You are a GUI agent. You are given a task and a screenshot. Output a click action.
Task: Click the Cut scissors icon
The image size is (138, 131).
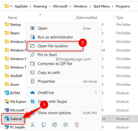click(x=33, y=125)
